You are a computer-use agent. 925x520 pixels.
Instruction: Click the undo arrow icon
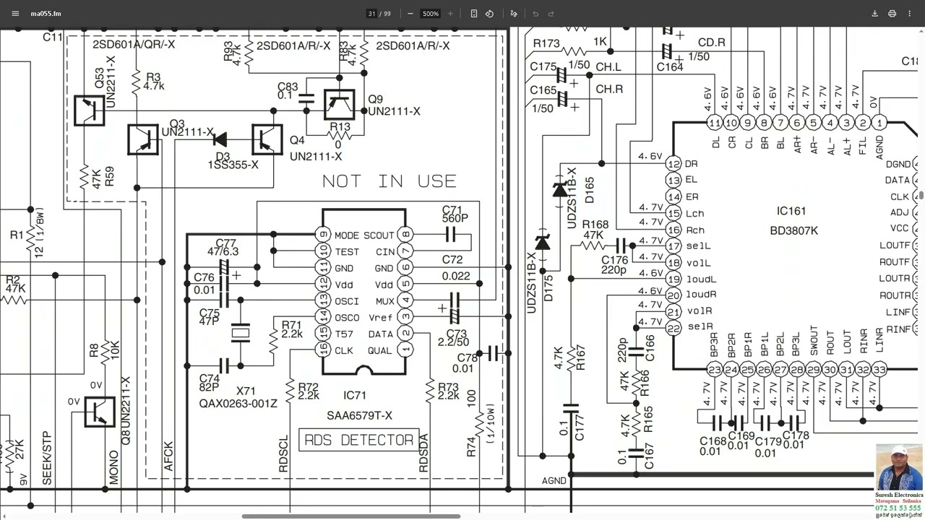[x=535, y=14]
